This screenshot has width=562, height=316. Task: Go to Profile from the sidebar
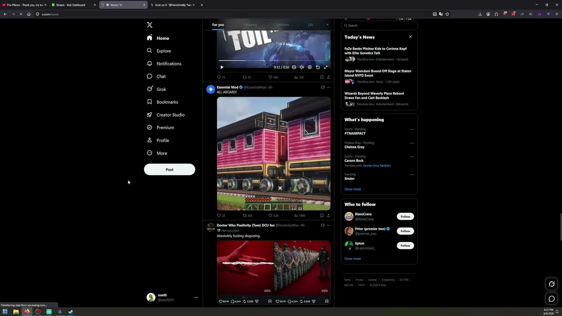coord(158,140)
